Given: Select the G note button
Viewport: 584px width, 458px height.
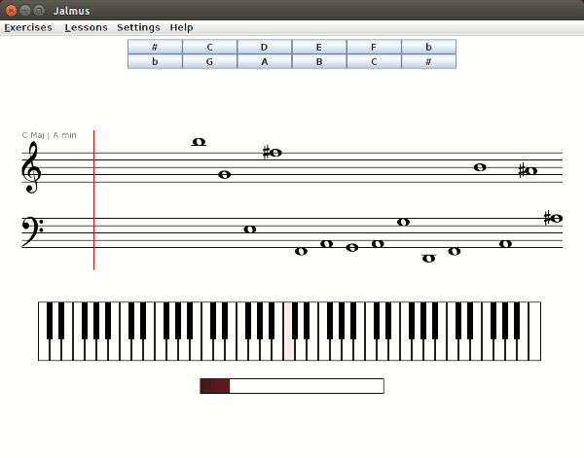Looking at the screenshot, I should pyautogui.click(x=209, y=61).
